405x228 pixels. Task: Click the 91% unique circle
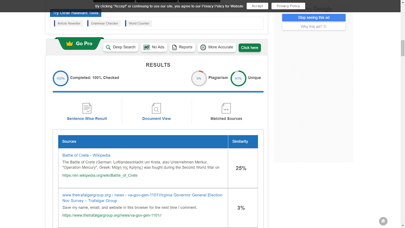click(x=238, y=79)
